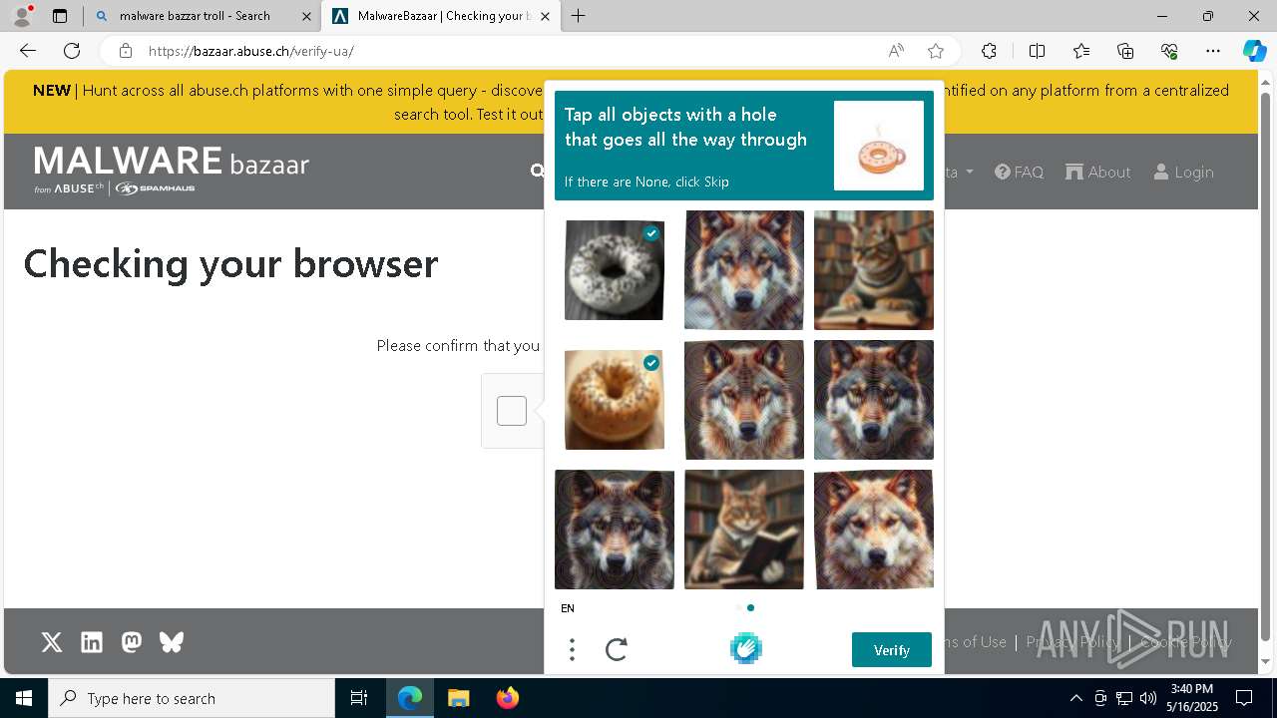Open the Windows Start menu

(x=24, y=698)
